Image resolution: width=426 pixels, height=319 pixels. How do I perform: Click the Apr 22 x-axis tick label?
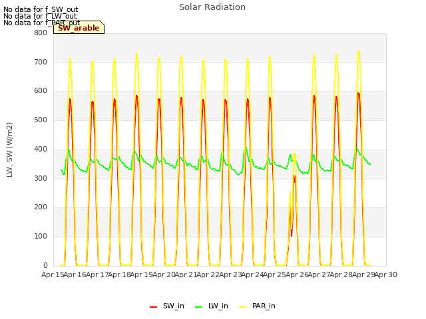pos(208,274)
